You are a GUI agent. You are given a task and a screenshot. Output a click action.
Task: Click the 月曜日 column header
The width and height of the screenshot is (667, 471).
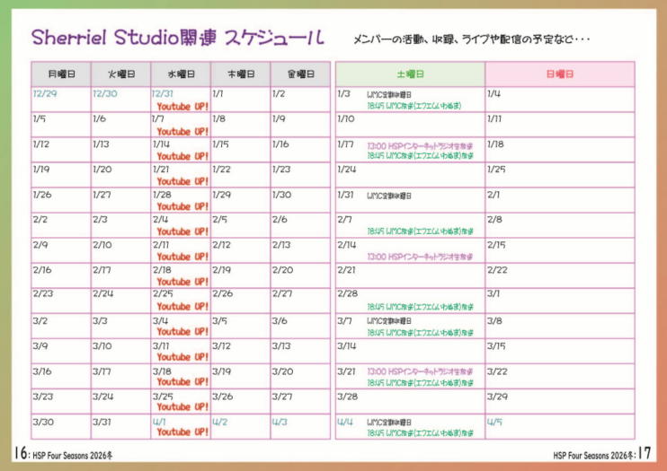(61, 74)
